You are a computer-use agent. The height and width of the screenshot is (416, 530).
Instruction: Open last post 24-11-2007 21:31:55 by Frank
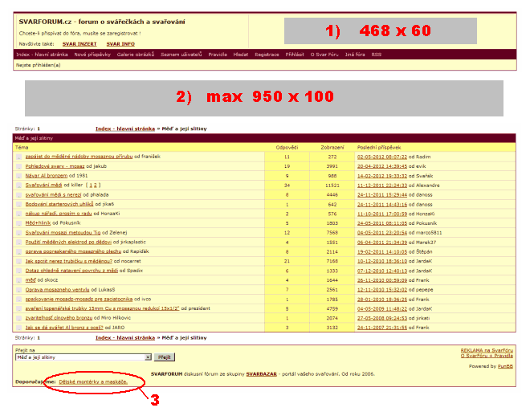[382, 328]
